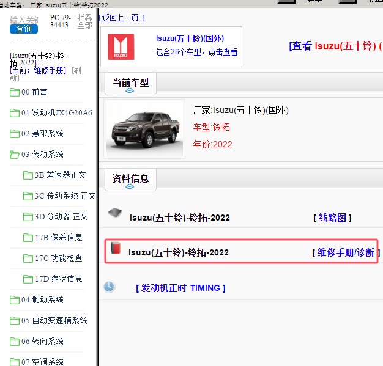This screenshot has width=383, height=366.
Task: Click the 输入关键 keyword input field
Action: [24, 20]
